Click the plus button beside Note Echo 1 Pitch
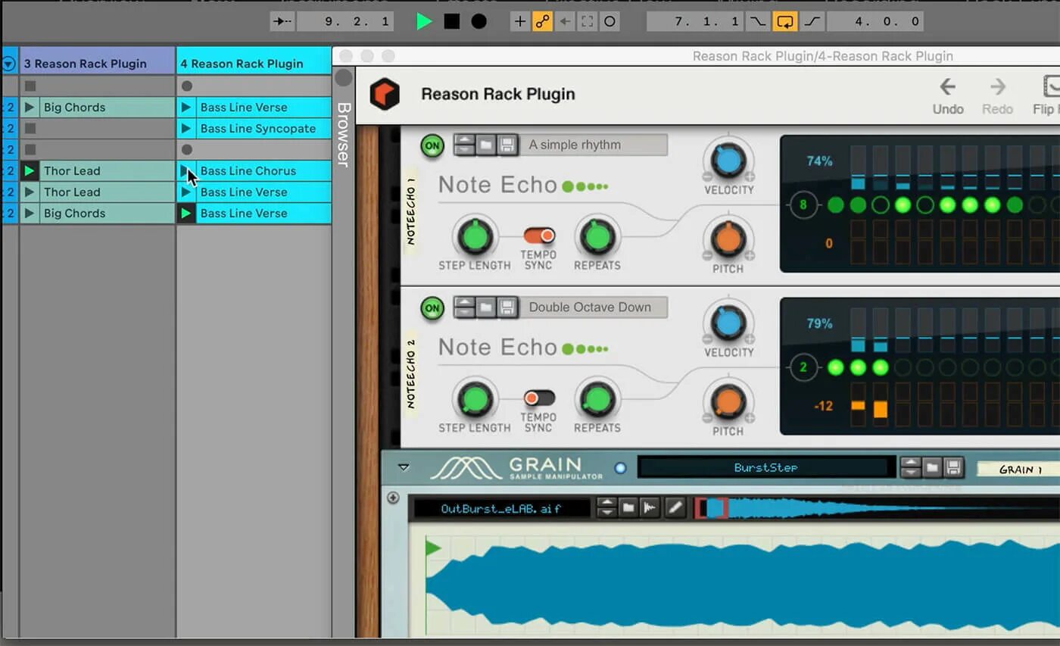The width and height of the screenshot is (1060, 646). [x=750, y=255]
